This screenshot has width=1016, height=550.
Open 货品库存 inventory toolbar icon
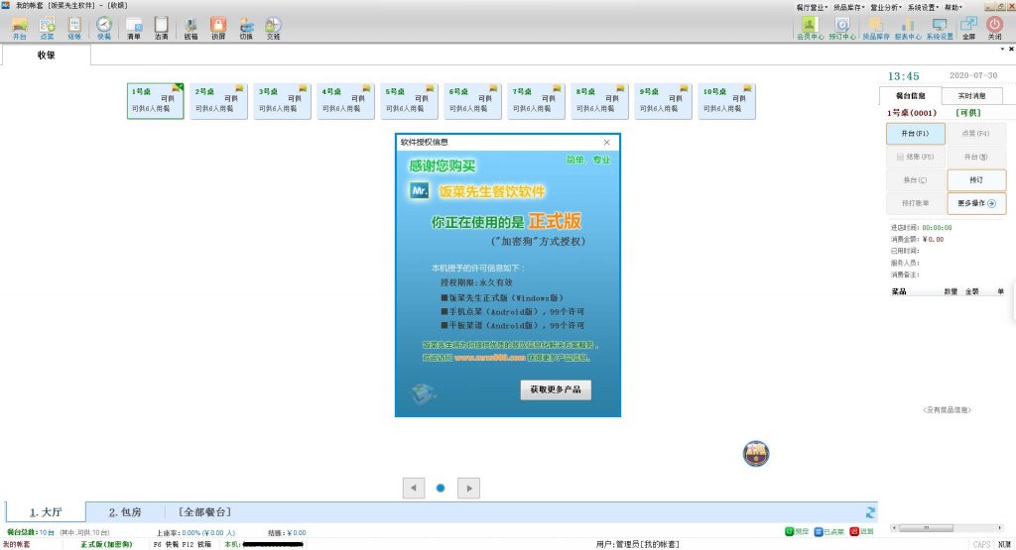[x=875, y=28]
